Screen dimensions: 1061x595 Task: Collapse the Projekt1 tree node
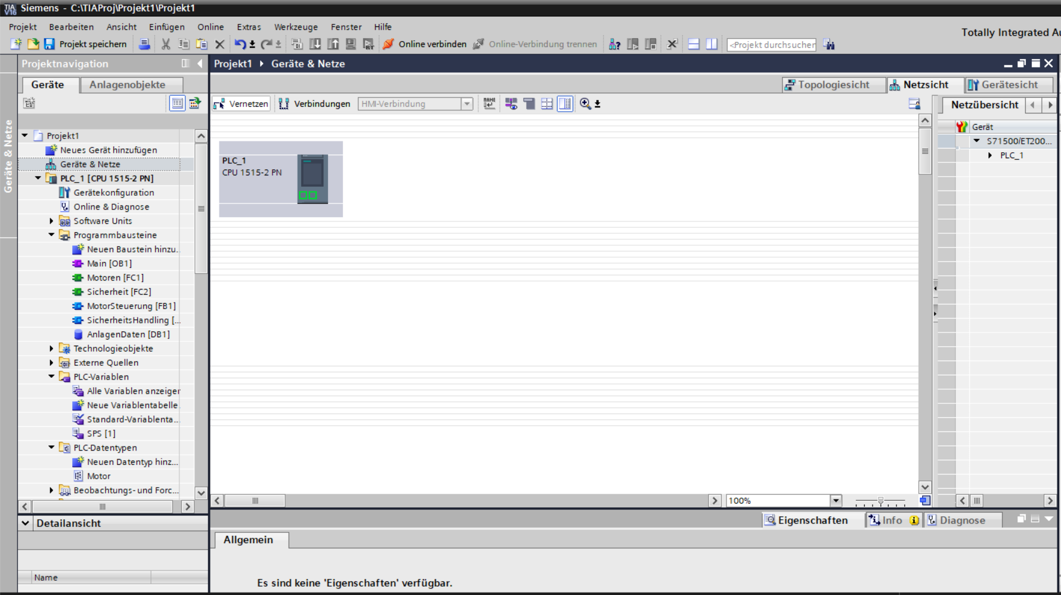25,135
